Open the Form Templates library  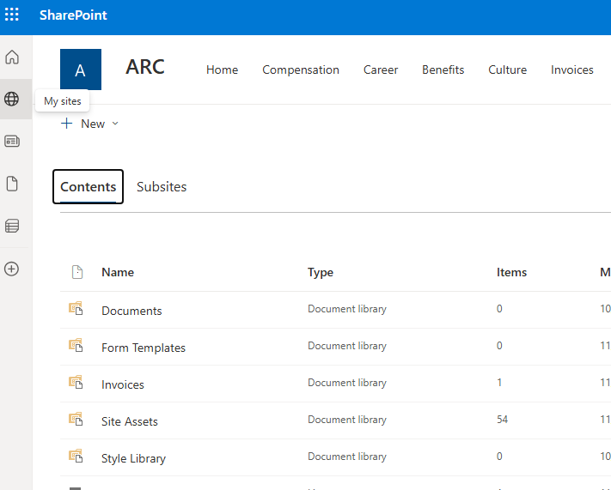pos(144,348)
